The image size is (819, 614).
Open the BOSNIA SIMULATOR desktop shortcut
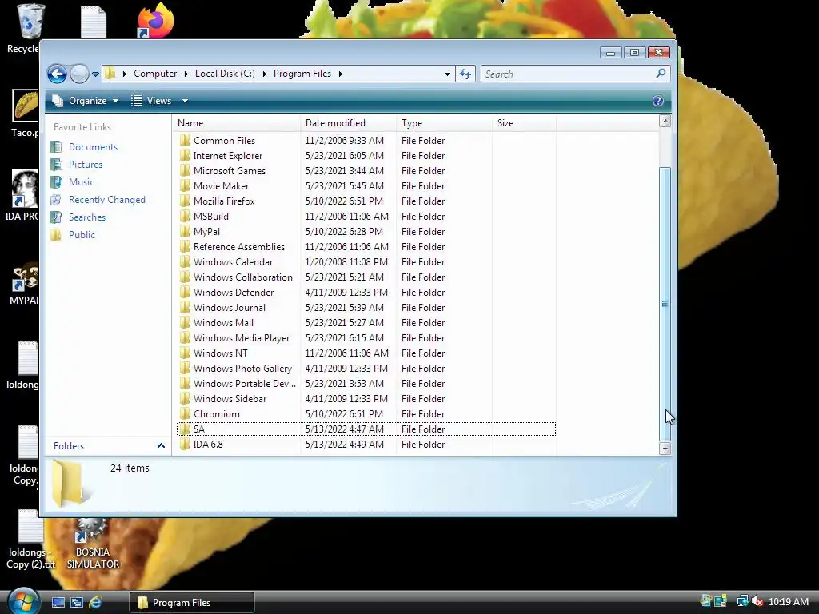click(x=93, y=544)
